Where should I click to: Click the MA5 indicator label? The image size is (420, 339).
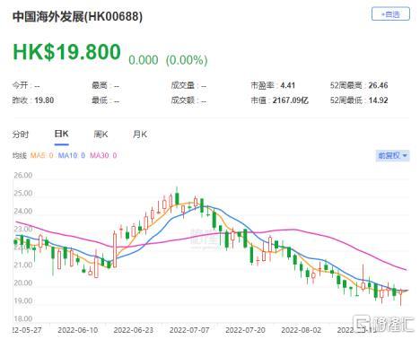click(x=41, y=155)
